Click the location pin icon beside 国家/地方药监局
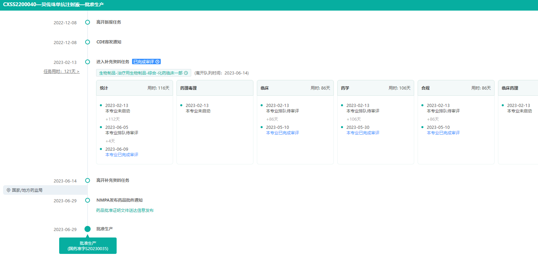This screenshot has height=258, width=538. [9, 190]
